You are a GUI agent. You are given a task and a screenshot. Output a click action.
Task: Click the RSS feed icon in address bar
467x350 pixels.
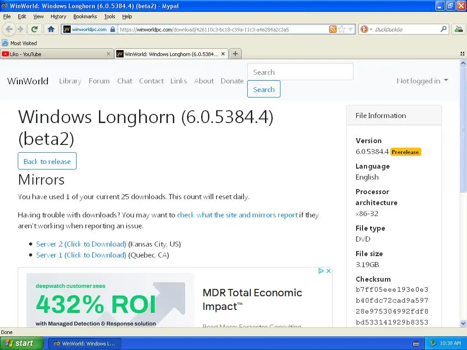click(332, 29)
